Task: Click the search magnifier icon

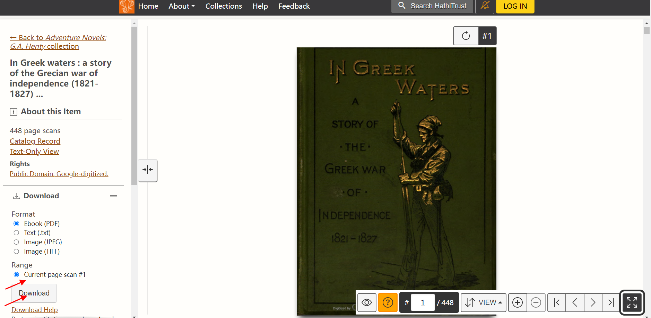Action: pyautogui.click(x=402, y=6)
